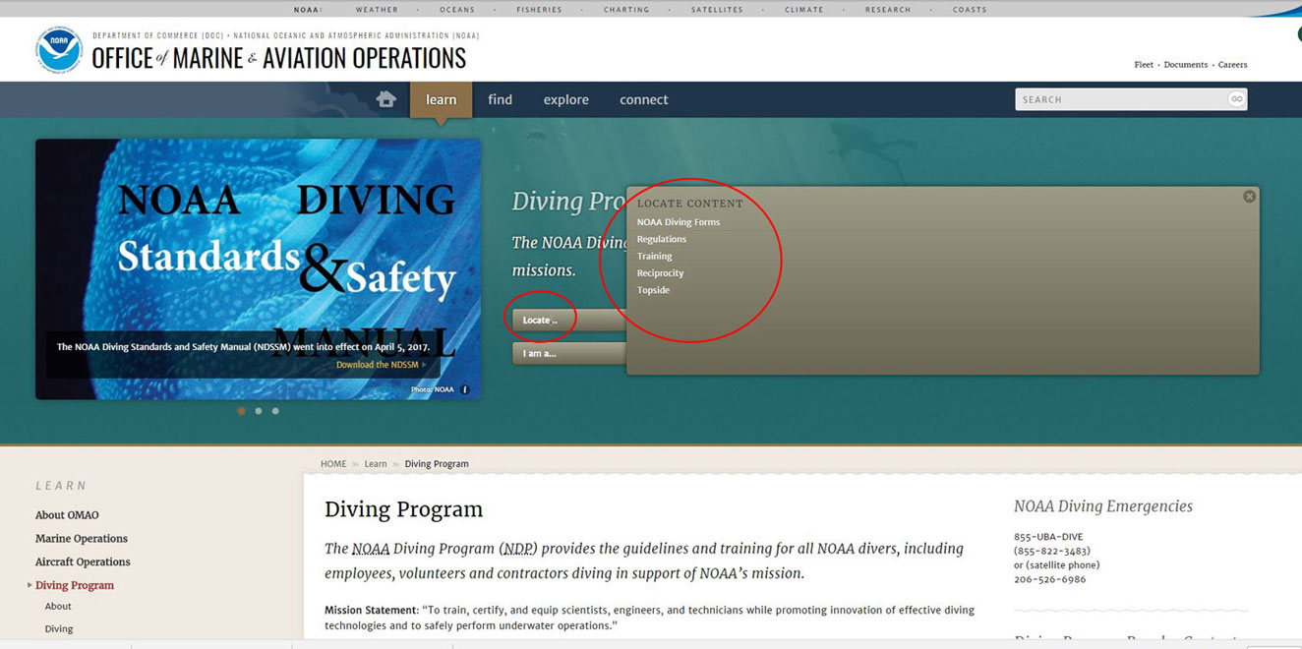Choose NOAA Diving Forms in Locate Content
This screenshot has width=1302, height=649.
tap(679, 222)
